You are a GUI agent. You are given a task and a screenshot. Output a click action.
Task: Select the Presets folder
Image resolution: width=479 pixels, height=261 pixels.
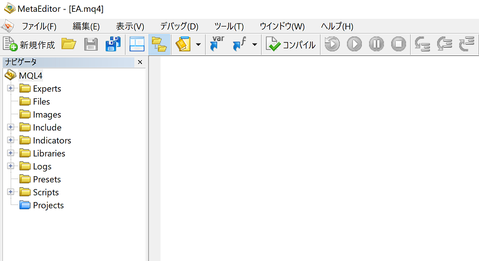[x=47, y=179]
